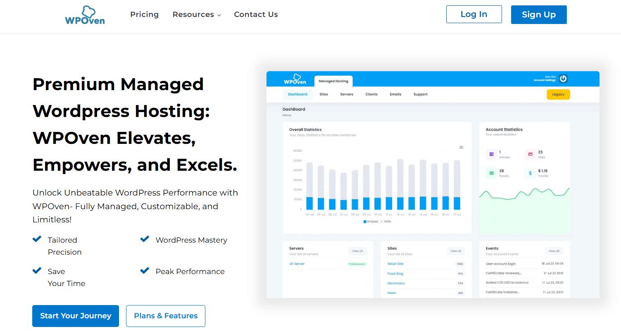Open the Pricing page

tap(144, 14)
